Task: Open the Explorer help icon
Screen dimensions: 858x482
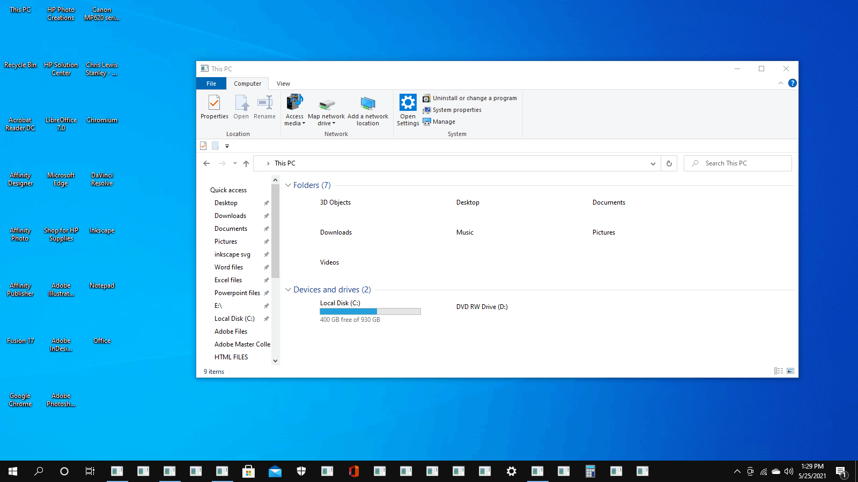Action: point(792,83)
